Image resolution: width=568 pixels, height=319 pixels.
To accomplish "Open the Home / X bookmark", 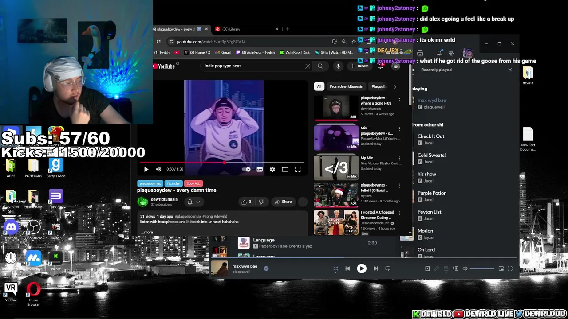I will click(197, 53).
